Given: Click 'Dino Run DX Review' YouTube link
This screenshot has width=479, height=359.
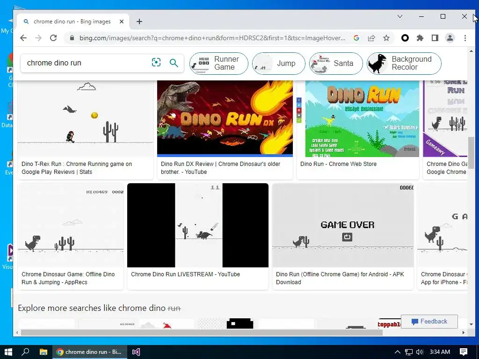Looking at the screenshot, I should (x=221, y=168).
